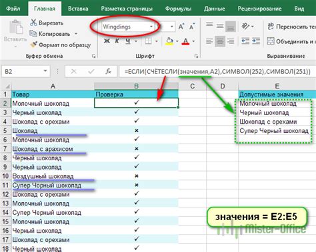Select column B header
This screenshot has width=316, height=252.
[x=137, y=86]
